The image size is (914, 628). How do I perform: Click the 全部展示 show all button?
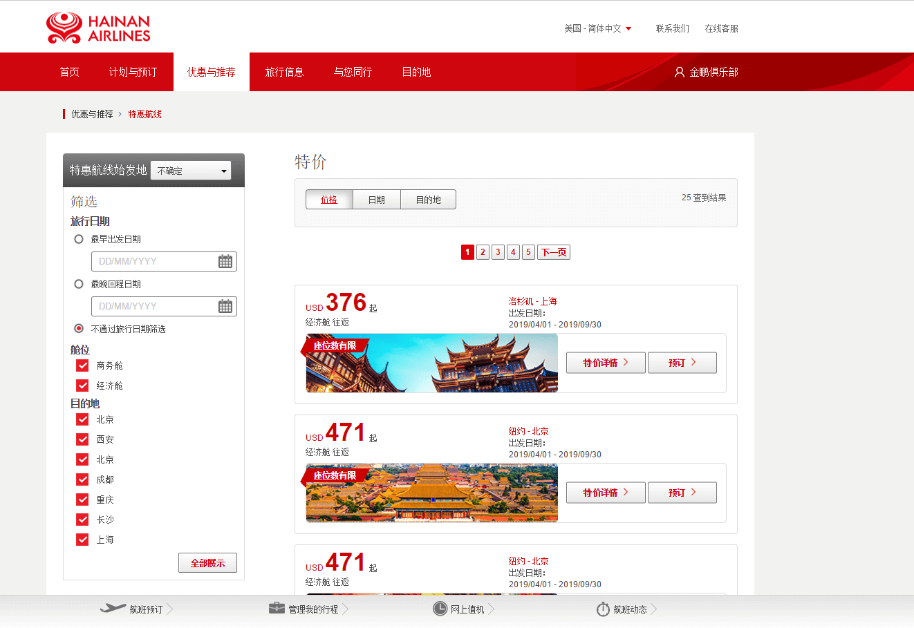[x=207, y=563]
